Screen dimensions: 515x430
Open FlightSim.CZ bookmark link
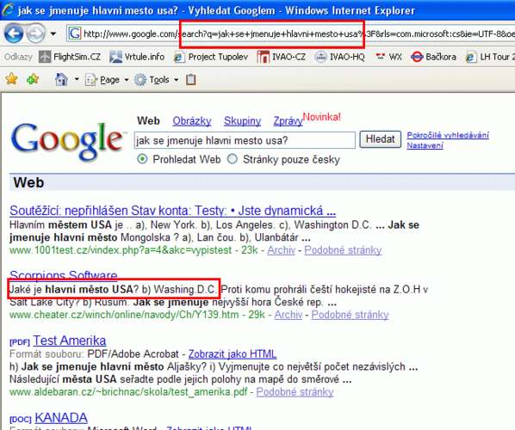point(70,57)
